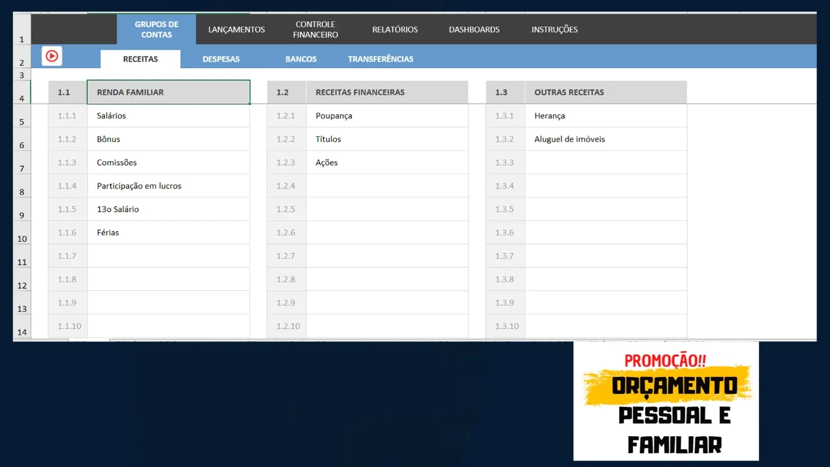
Task: Select the Outras Receitas header cell
Action: [x=606, y=92]
